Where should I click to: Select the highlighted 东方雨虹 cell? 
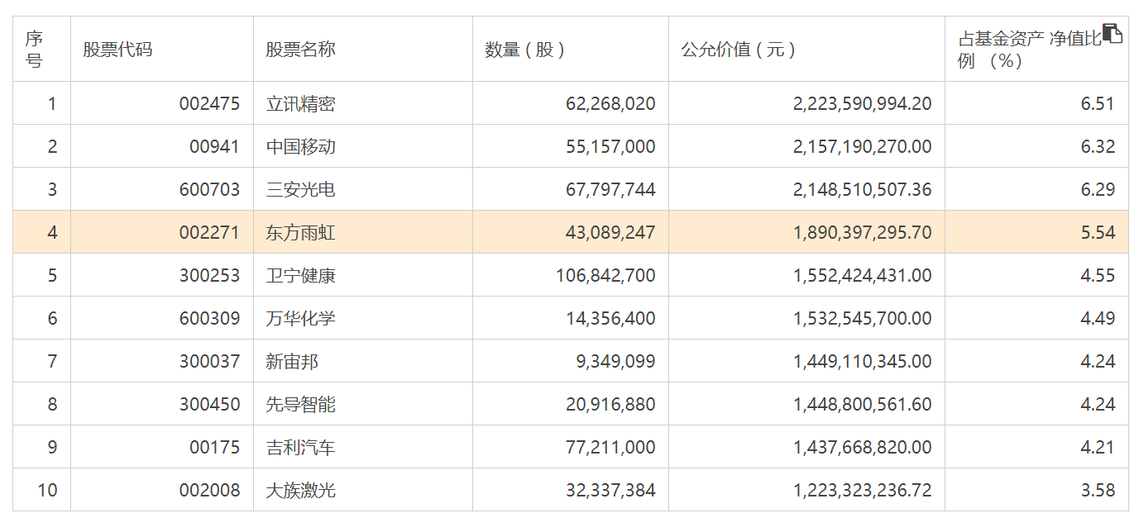coord(300,233)
